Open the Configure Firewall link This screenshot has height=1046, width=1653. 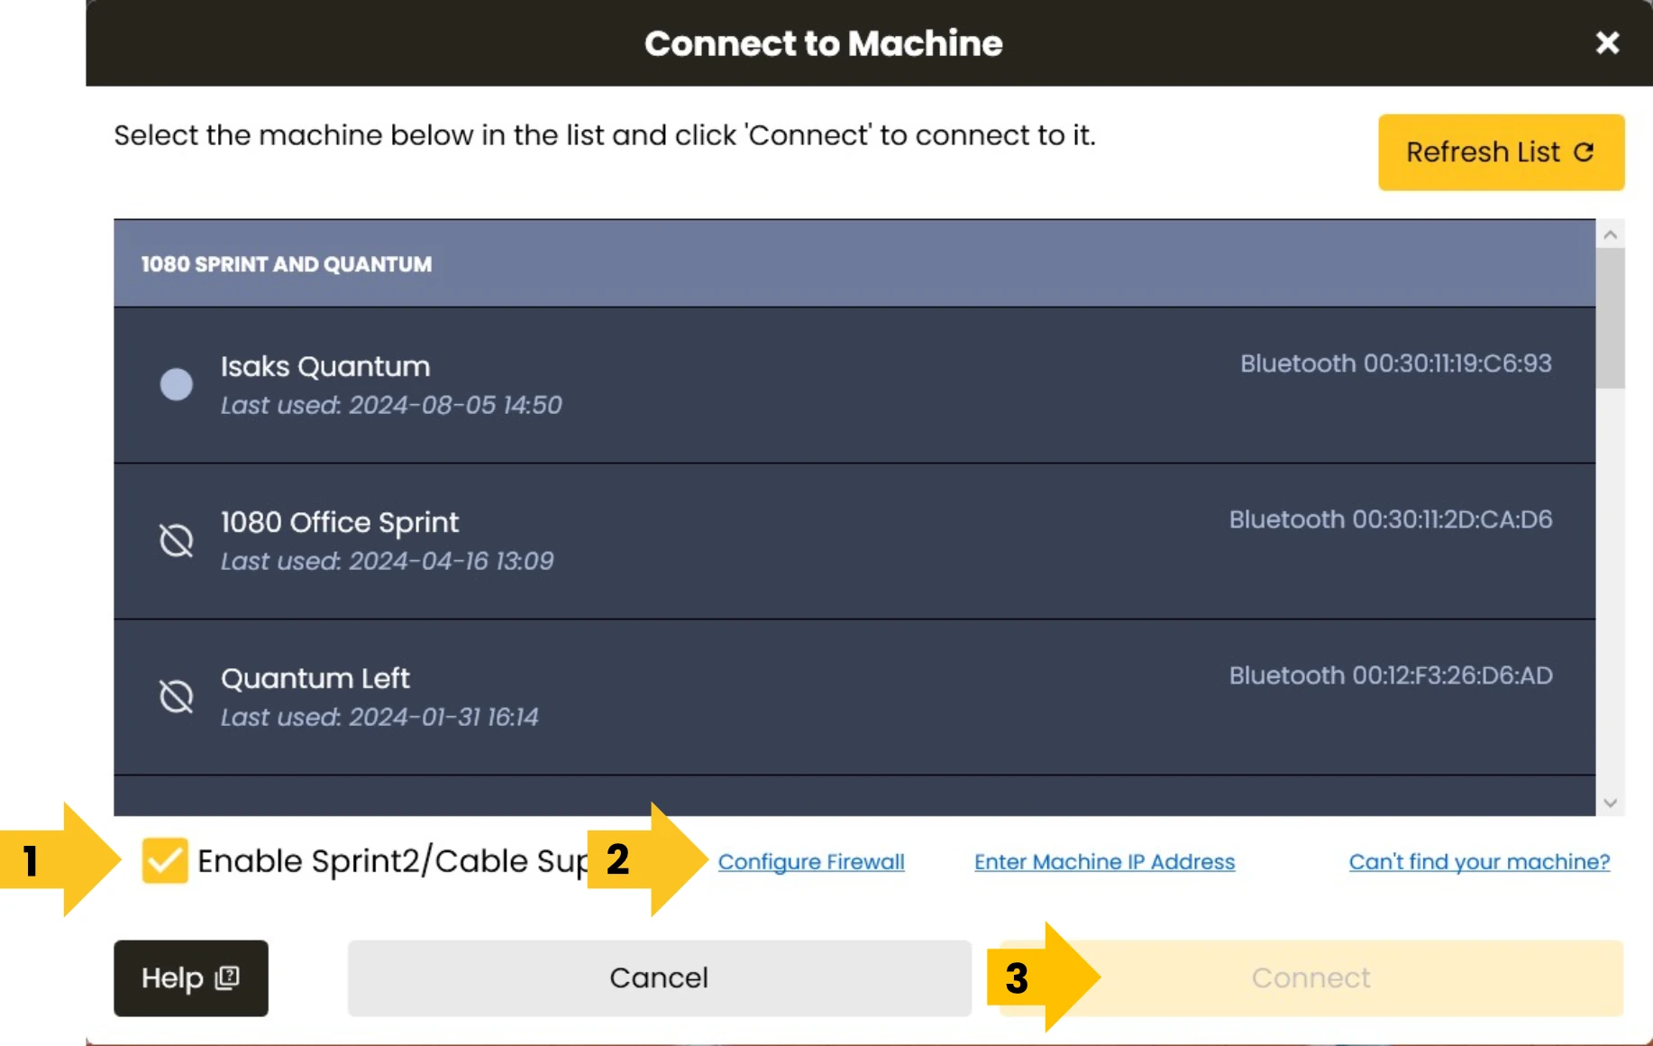click(811, 862)
